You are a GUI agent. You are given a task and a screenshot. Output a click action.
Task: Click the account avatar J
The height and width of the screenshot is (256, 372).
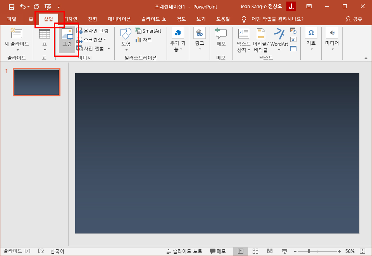pos(291,7)
